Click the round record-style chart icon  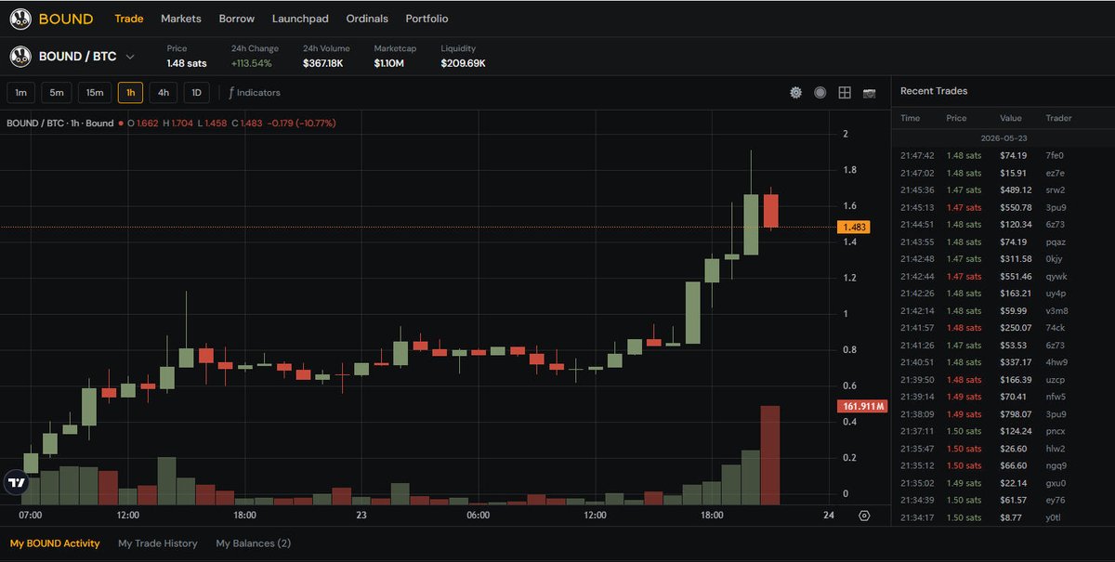click(820, 93)
